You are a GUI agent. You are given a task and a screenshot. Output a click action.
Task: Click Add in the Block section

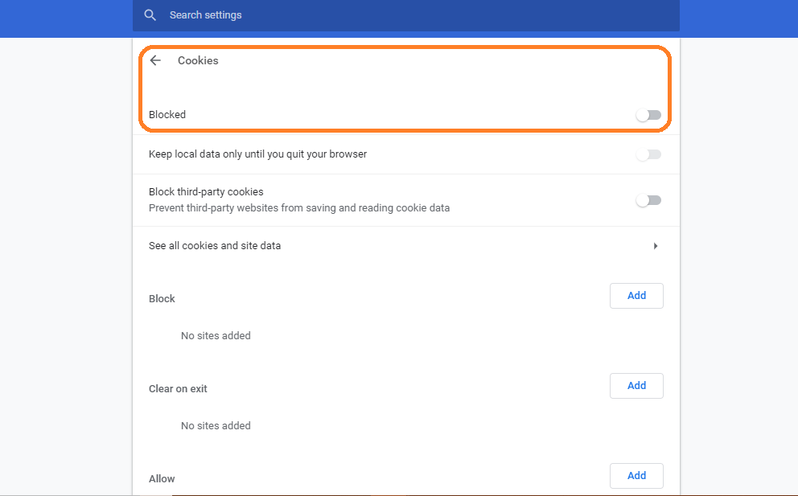[x=636, y=295]
